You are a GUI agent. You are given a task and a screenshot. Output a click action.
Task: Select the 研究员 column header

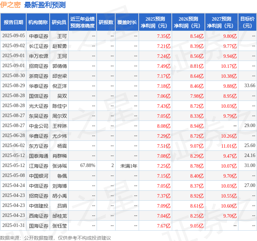click(59, 22)
